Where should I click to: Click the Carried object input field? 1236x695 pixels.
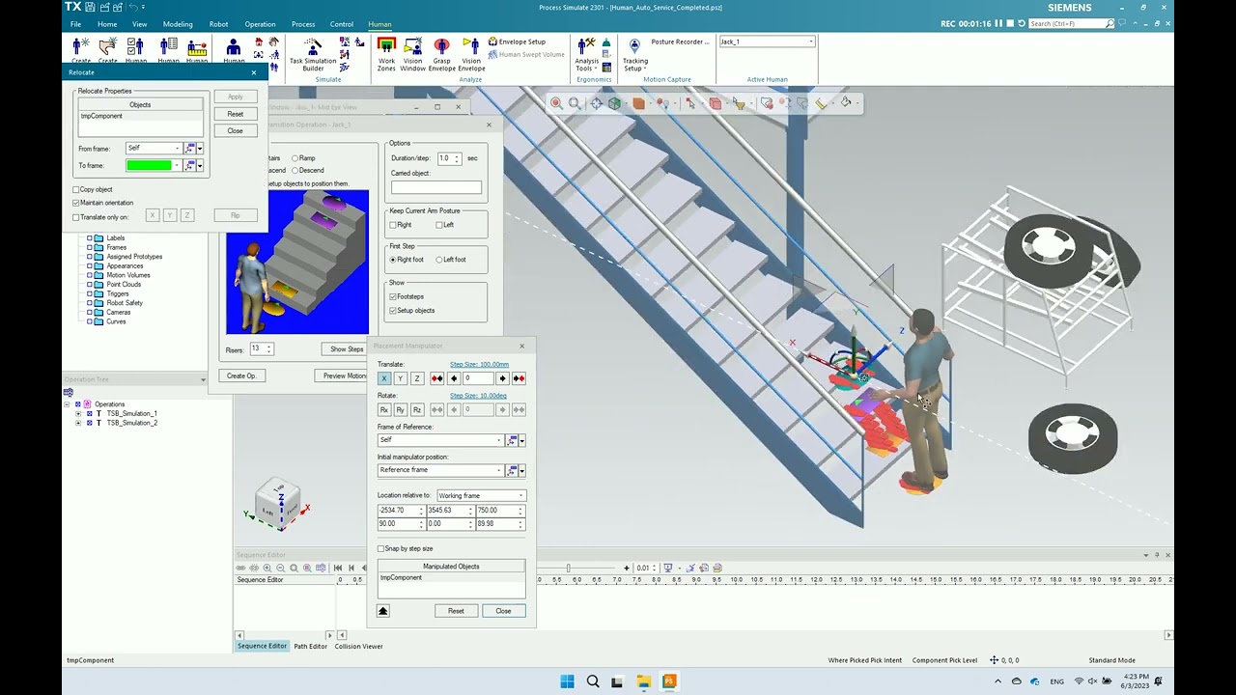(435, 187)
